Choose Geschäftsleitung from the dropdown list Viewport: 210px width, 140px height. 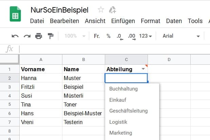[x=129, y=111]
